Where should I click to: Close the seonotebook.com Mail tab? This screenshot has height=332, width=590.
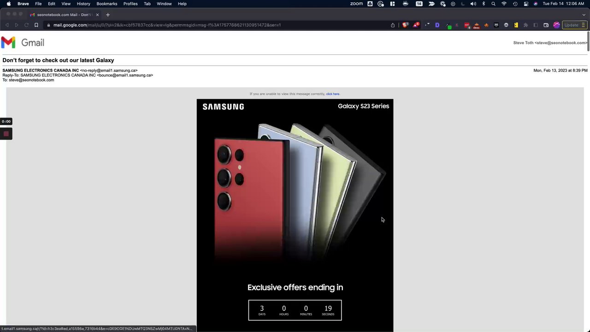pos(97,15)
